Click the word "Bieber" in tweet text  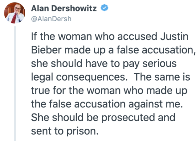point(46,50)
